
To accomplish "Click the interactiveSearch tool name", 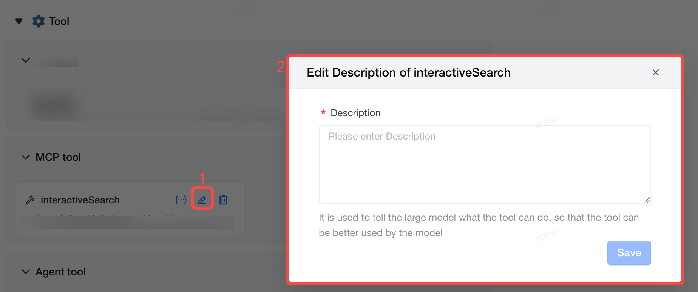I will click(80, 200).
